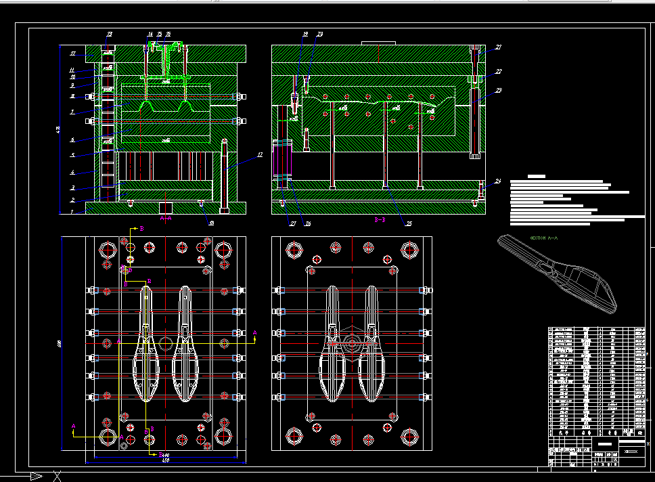Image resolution: width=655 pixels, height=482 pixels.
Task: Select the hexagonal sprue bushing in the right plan view
Action: click(352, 344)
